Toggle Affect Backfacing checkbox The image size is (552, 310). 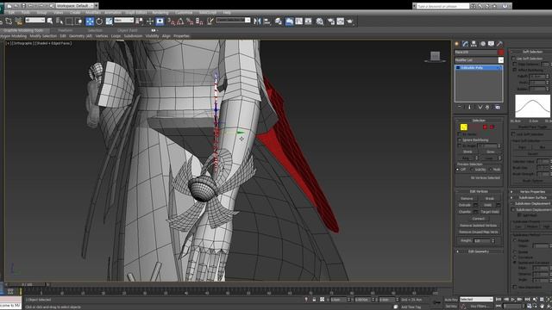(514, 70)
